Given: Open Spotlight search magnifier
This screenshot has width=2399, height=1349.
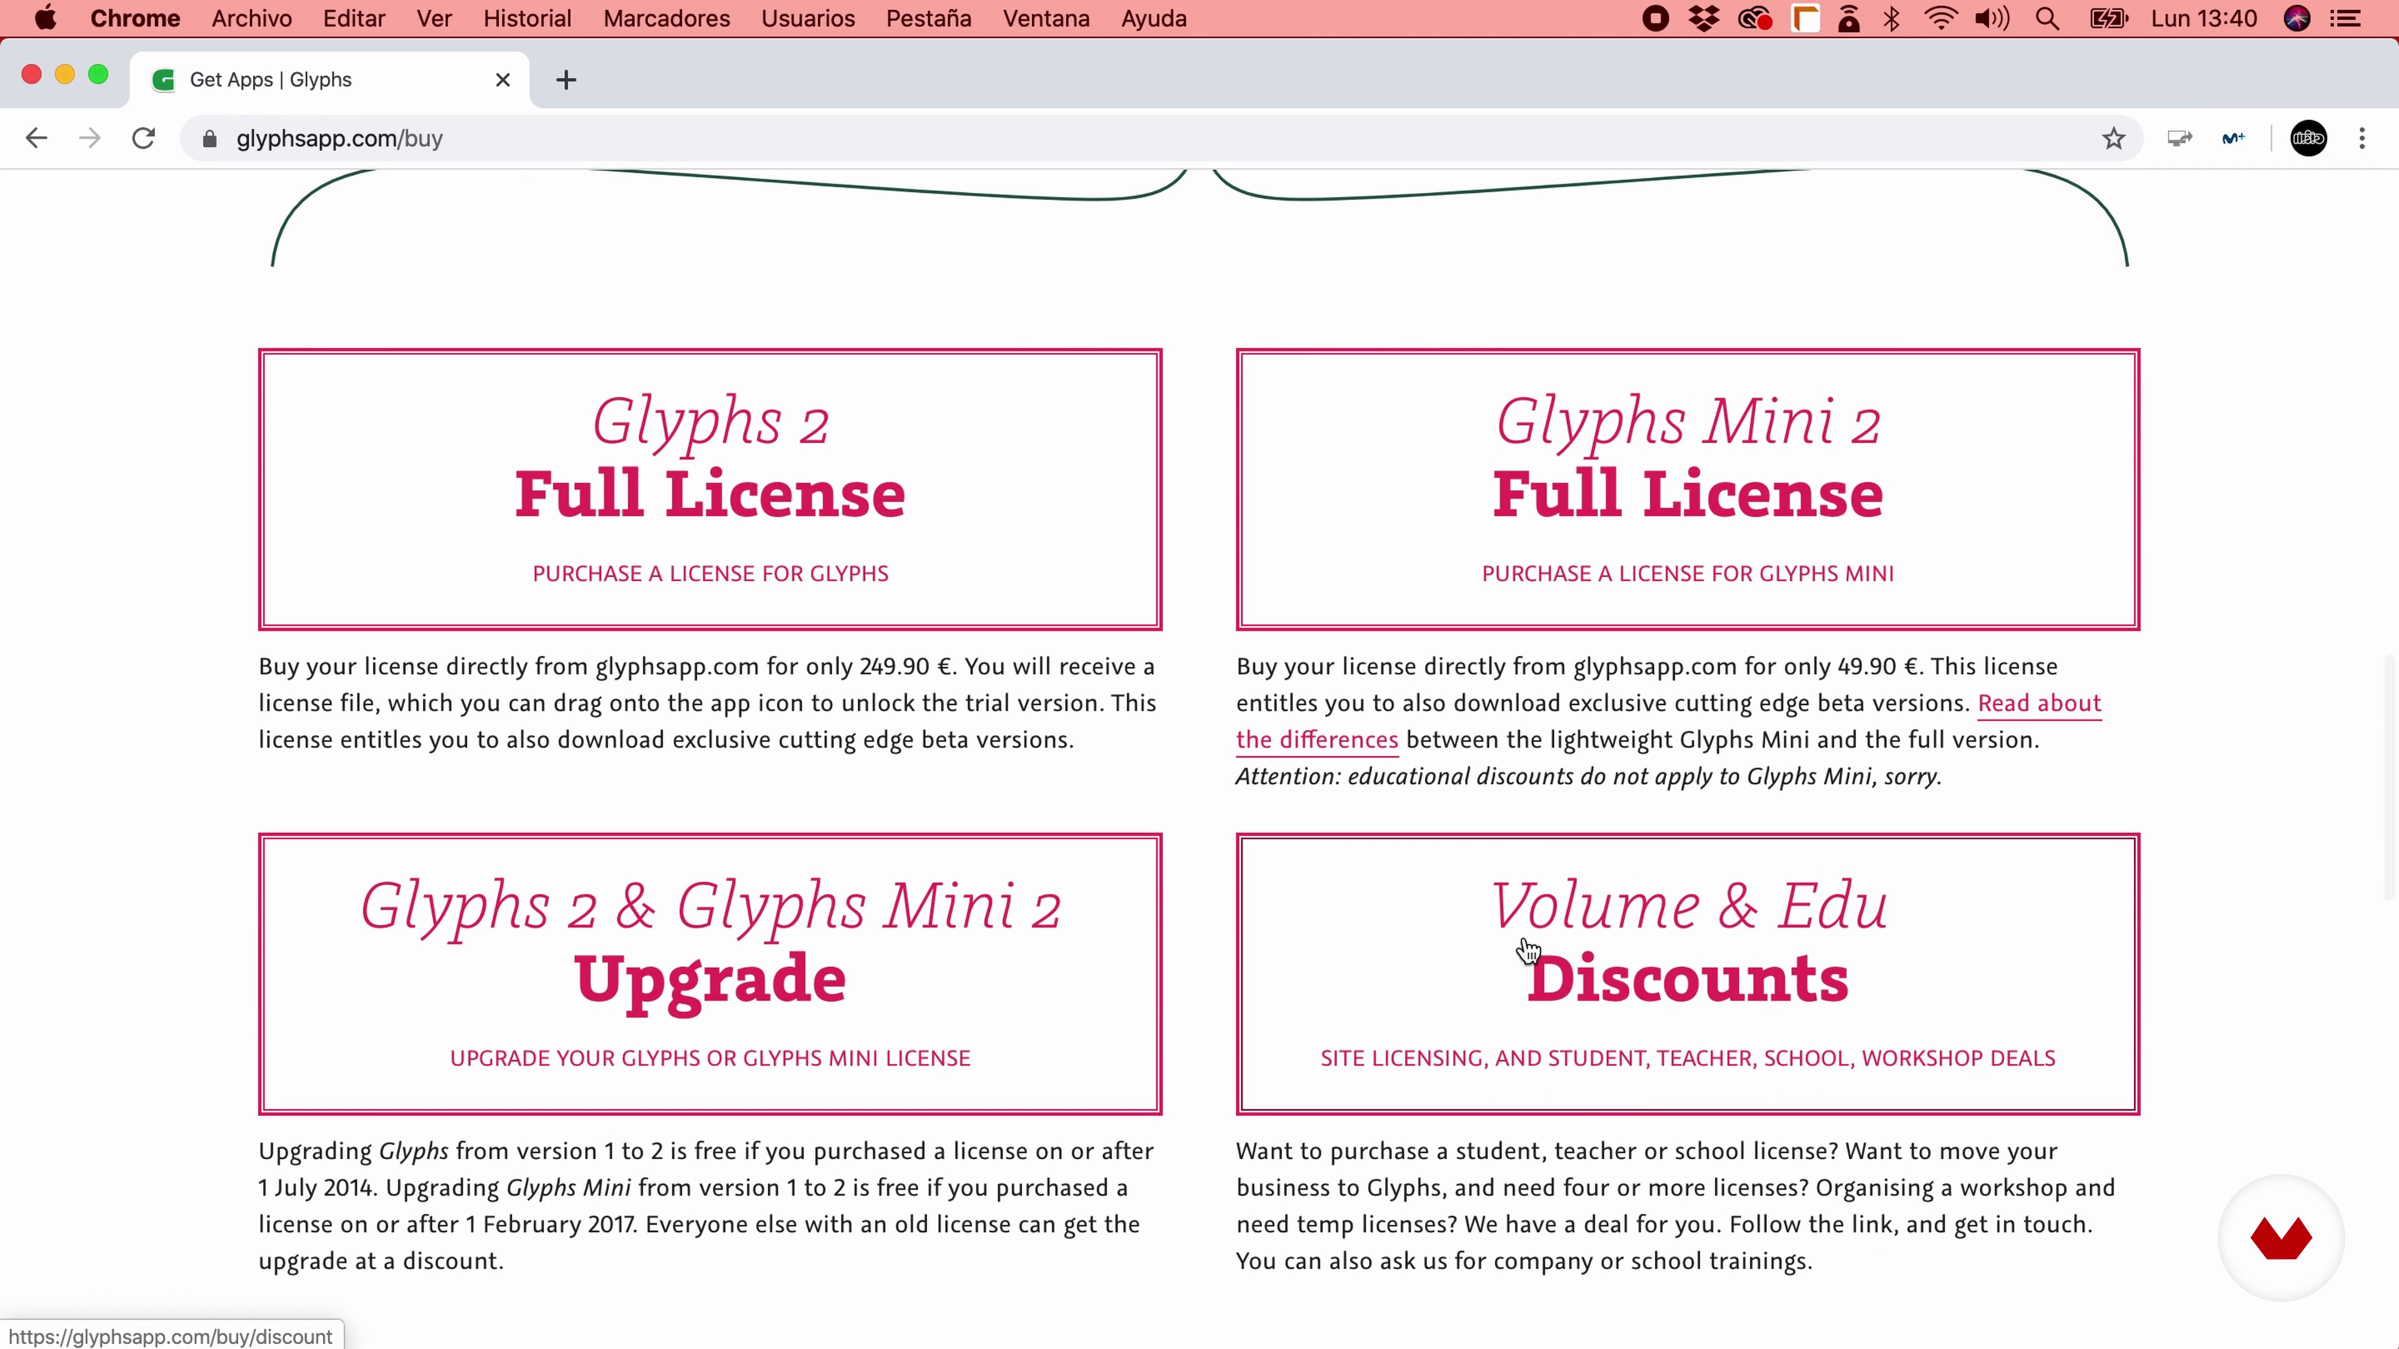Looking at the screenshot, I should [2046, 19].
